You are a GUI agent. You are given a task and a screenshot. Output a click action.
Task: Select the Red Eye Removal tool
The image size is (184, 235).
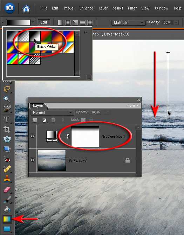pos(7,159)
